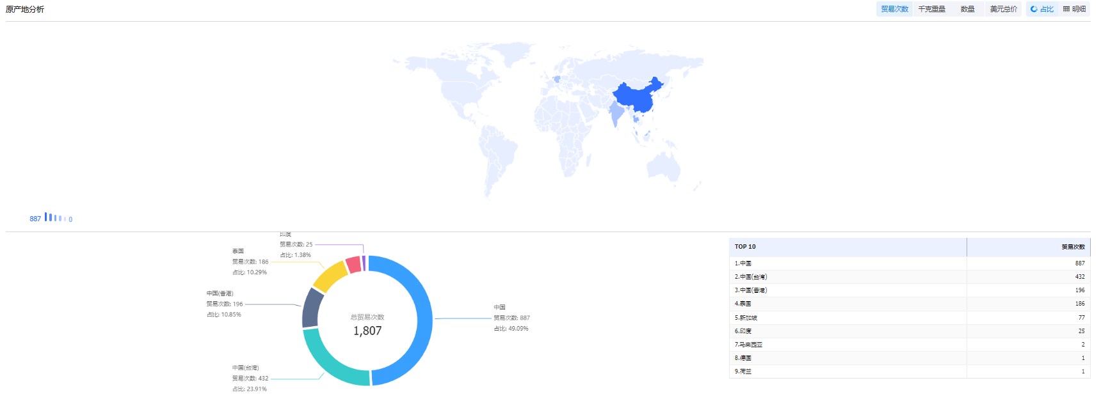
Task: Click the table value 432
Action: pos(1080,277)
